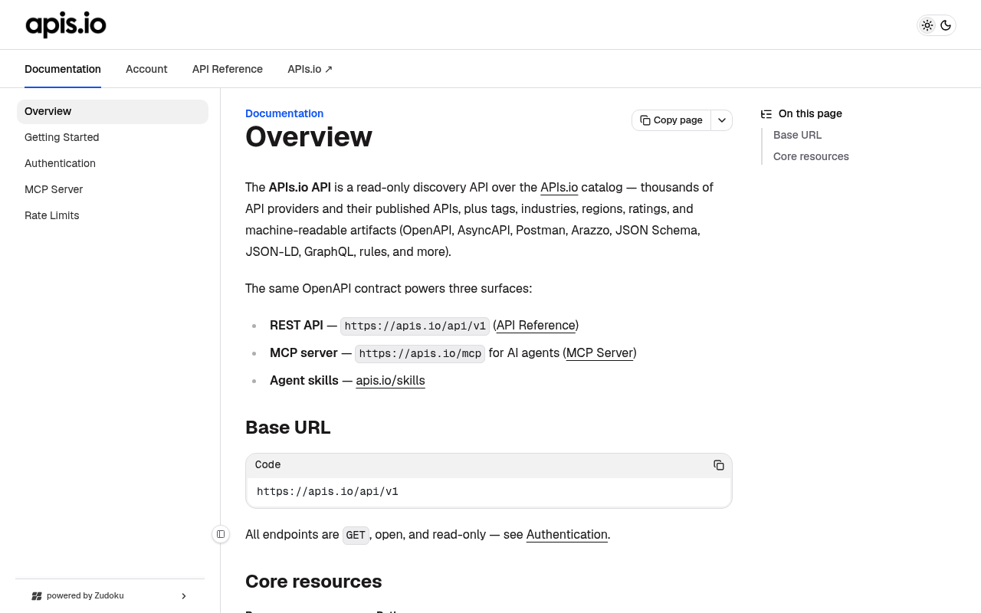Screen dimensions: 981x613
Task: Open the Authentication sidebar page
Action: click(x=113, y=163)
